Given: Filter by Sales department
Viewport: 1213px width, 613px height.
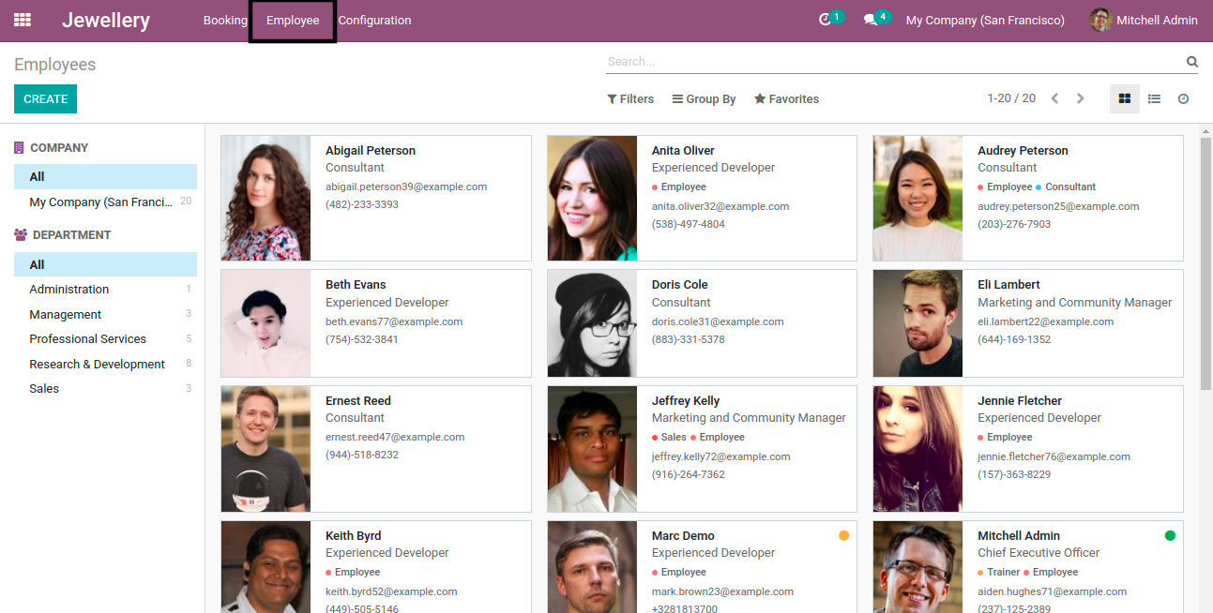Looking at the screenshot, I should (x=105, y=388).
